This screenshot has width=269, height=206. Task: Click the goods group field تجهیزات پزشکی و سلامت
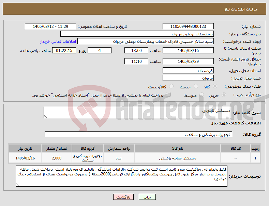click(x=138, y=134)
